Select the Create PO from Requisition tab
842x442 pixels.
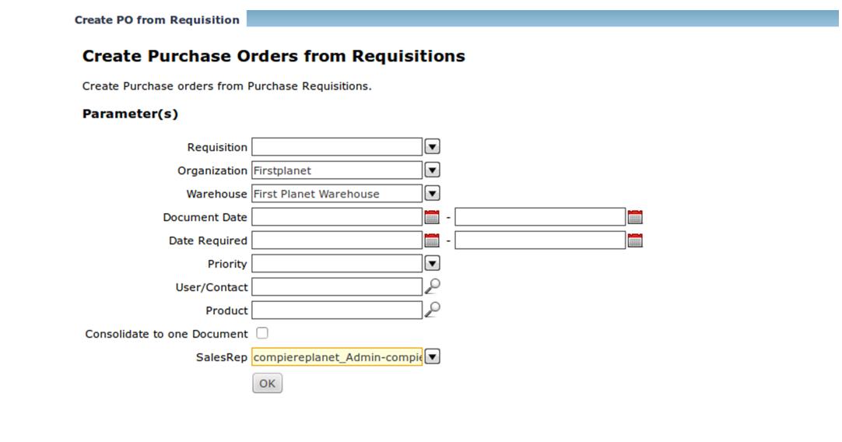coord(157,20)
